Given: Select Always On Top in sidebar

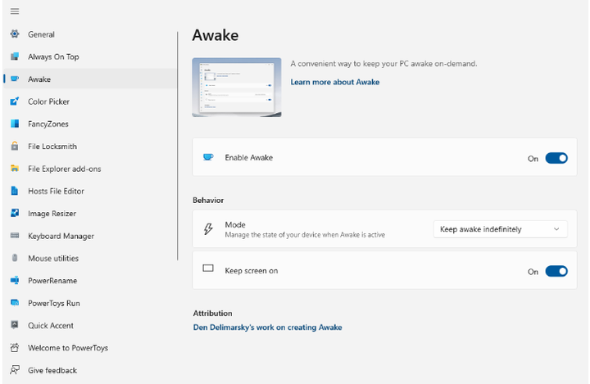Looking at the screenshot, I should pos(53,56).
